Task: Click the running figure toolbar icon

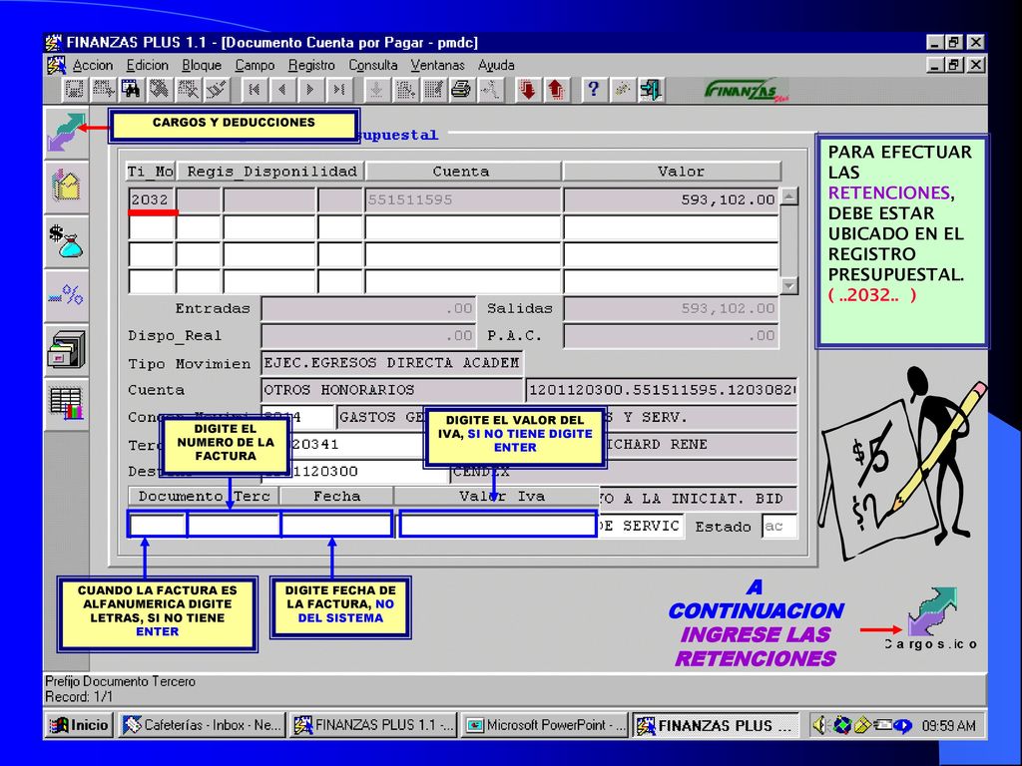Action: click(x=490, y=89)
